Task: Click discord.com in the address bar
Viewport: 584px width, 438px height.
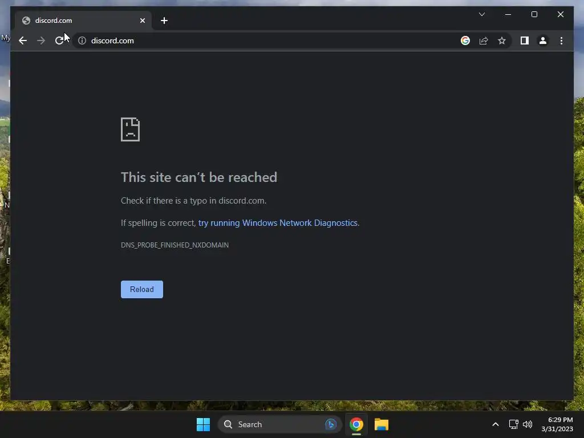Action: pyautogui.click(x=112, y=40)
